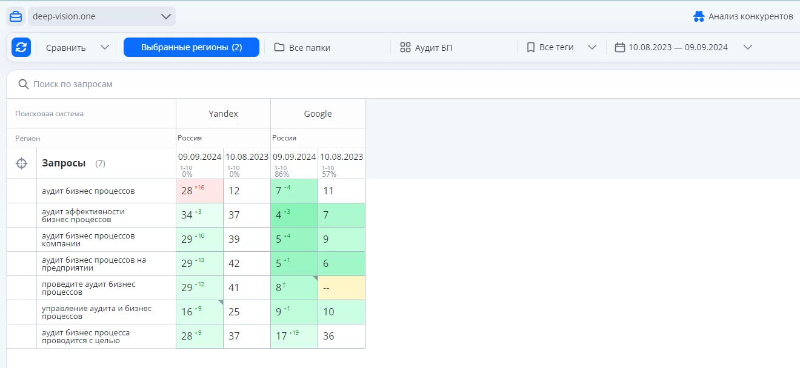This screenshot has height=368, width=800.
Task: Open Анализ конкурентов link
Action: point(750,16)
